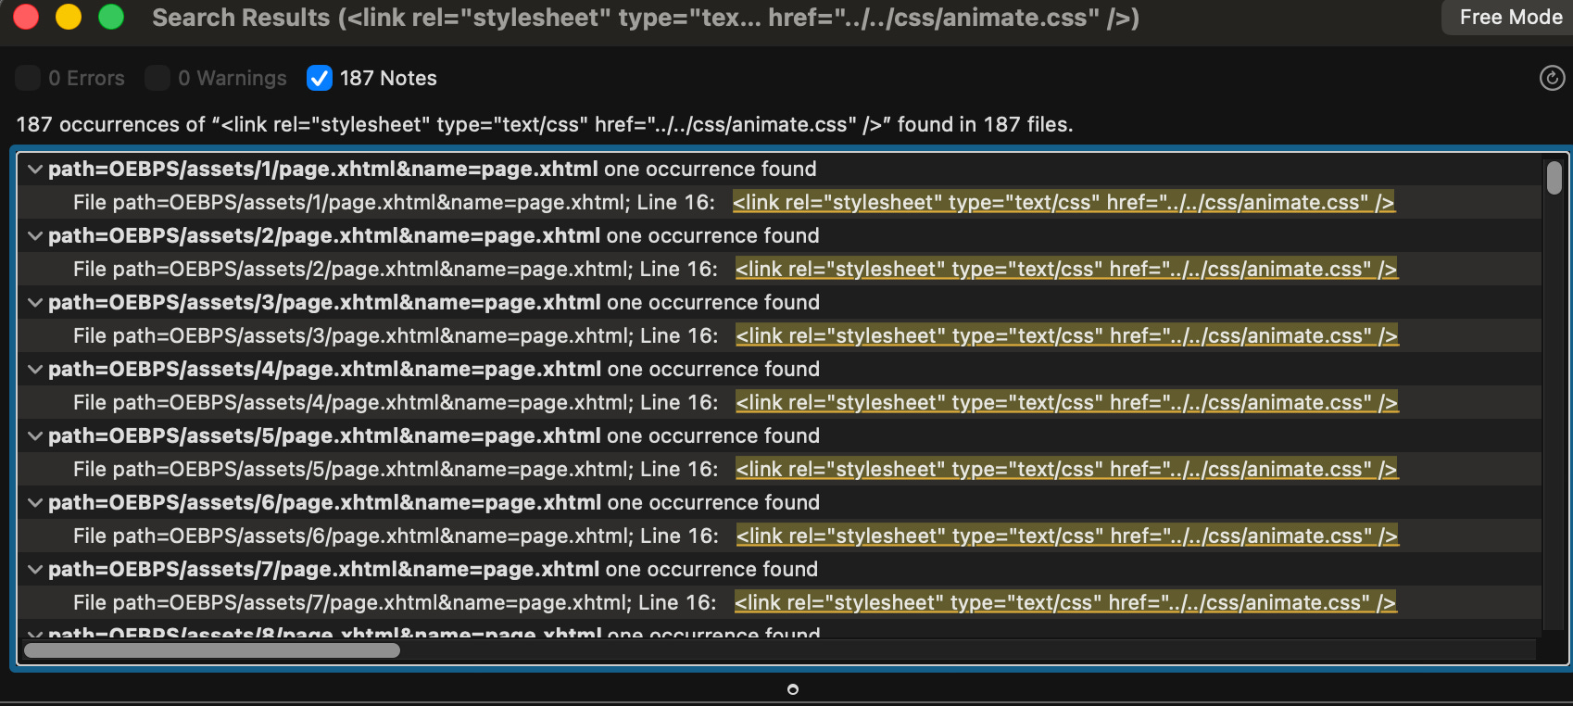The width and height of the screenshot is (1573, 706).
Task: Open highlighted match in assets/6 Line 16
Action: [x=1067, y=536]
